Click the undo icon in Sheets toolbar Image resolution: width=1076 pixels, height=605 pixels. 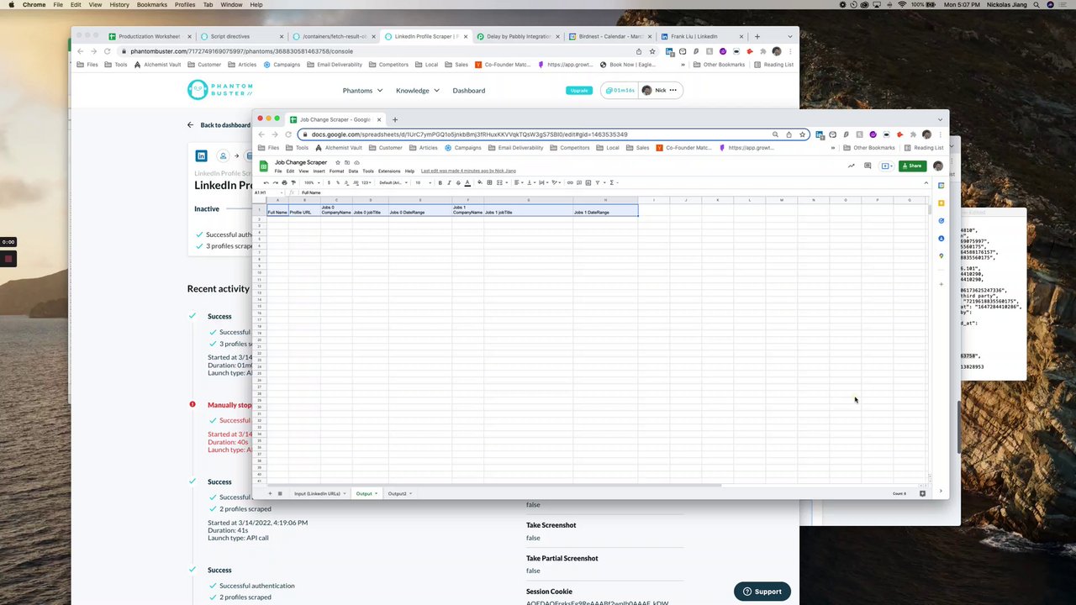click(266, 182)
